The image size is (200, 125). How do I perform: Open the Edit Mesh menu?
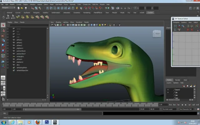[x=59, y=4]
